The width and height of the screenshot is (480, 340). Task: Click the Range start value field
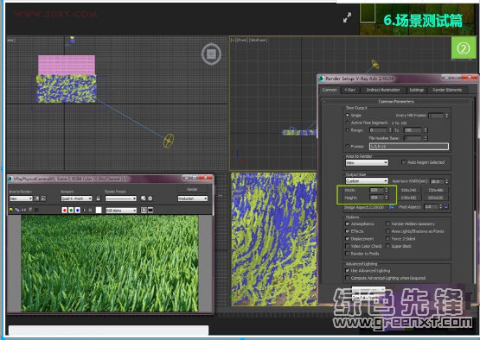[378, 130]
